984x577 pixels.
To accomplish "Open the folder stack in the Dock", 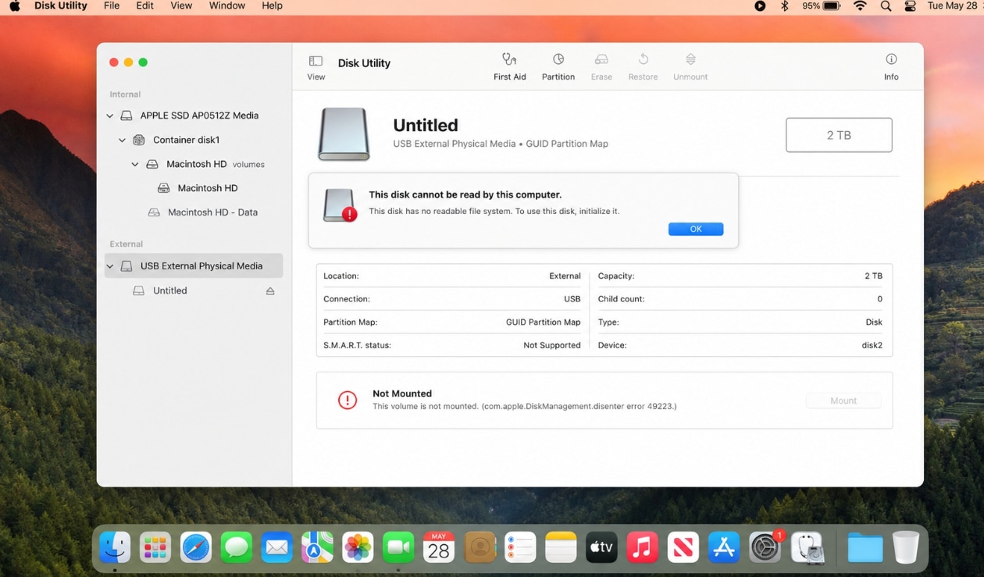I will (865, 547).
